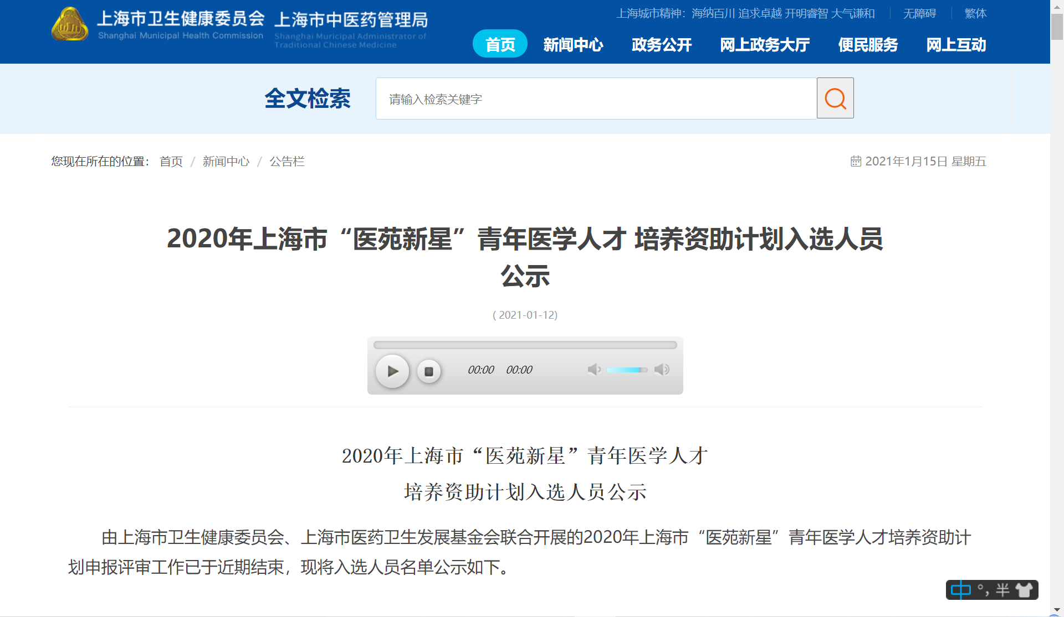Image resolution: width=1064 pixels, height=617 pixels.
Task: Click the full-text search input field
Action: click(596, 99)
